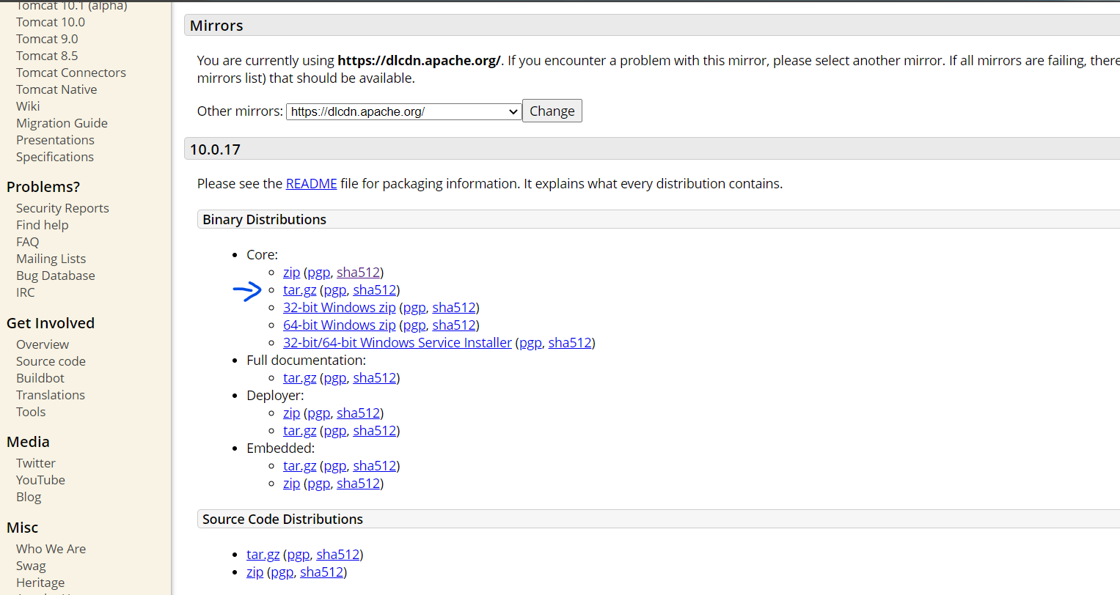Open Who We Are link
Image resolution: width=1120 pixels, height=595 pixels.
click(51, 549)
